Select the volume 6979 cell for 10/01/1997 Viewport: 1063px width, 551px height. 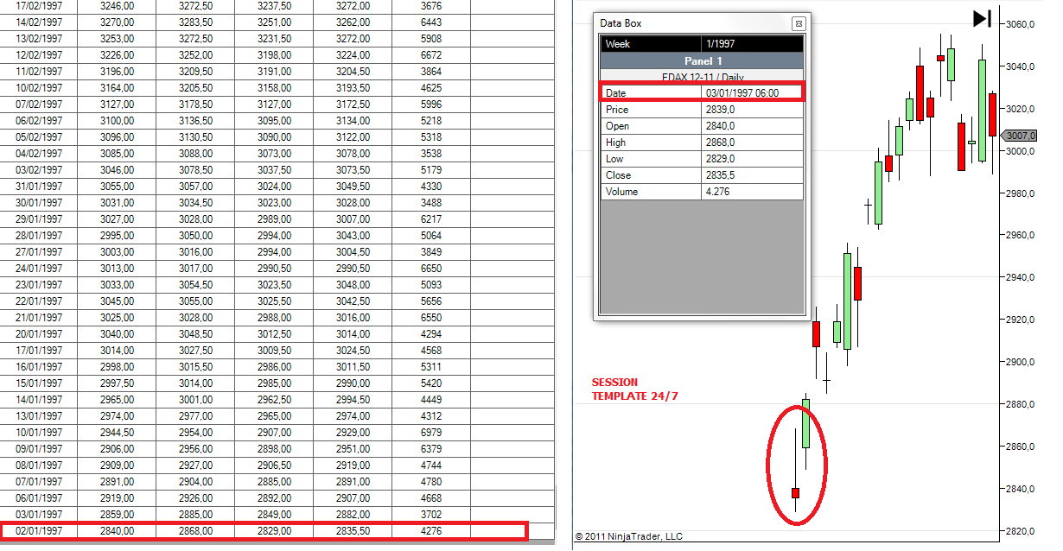pyautogui.click(x=430, y=433)
